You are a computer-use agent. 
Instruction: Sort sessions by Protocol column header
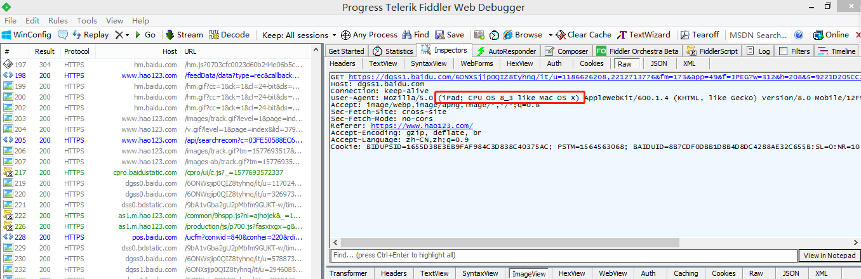pos(77,51)
